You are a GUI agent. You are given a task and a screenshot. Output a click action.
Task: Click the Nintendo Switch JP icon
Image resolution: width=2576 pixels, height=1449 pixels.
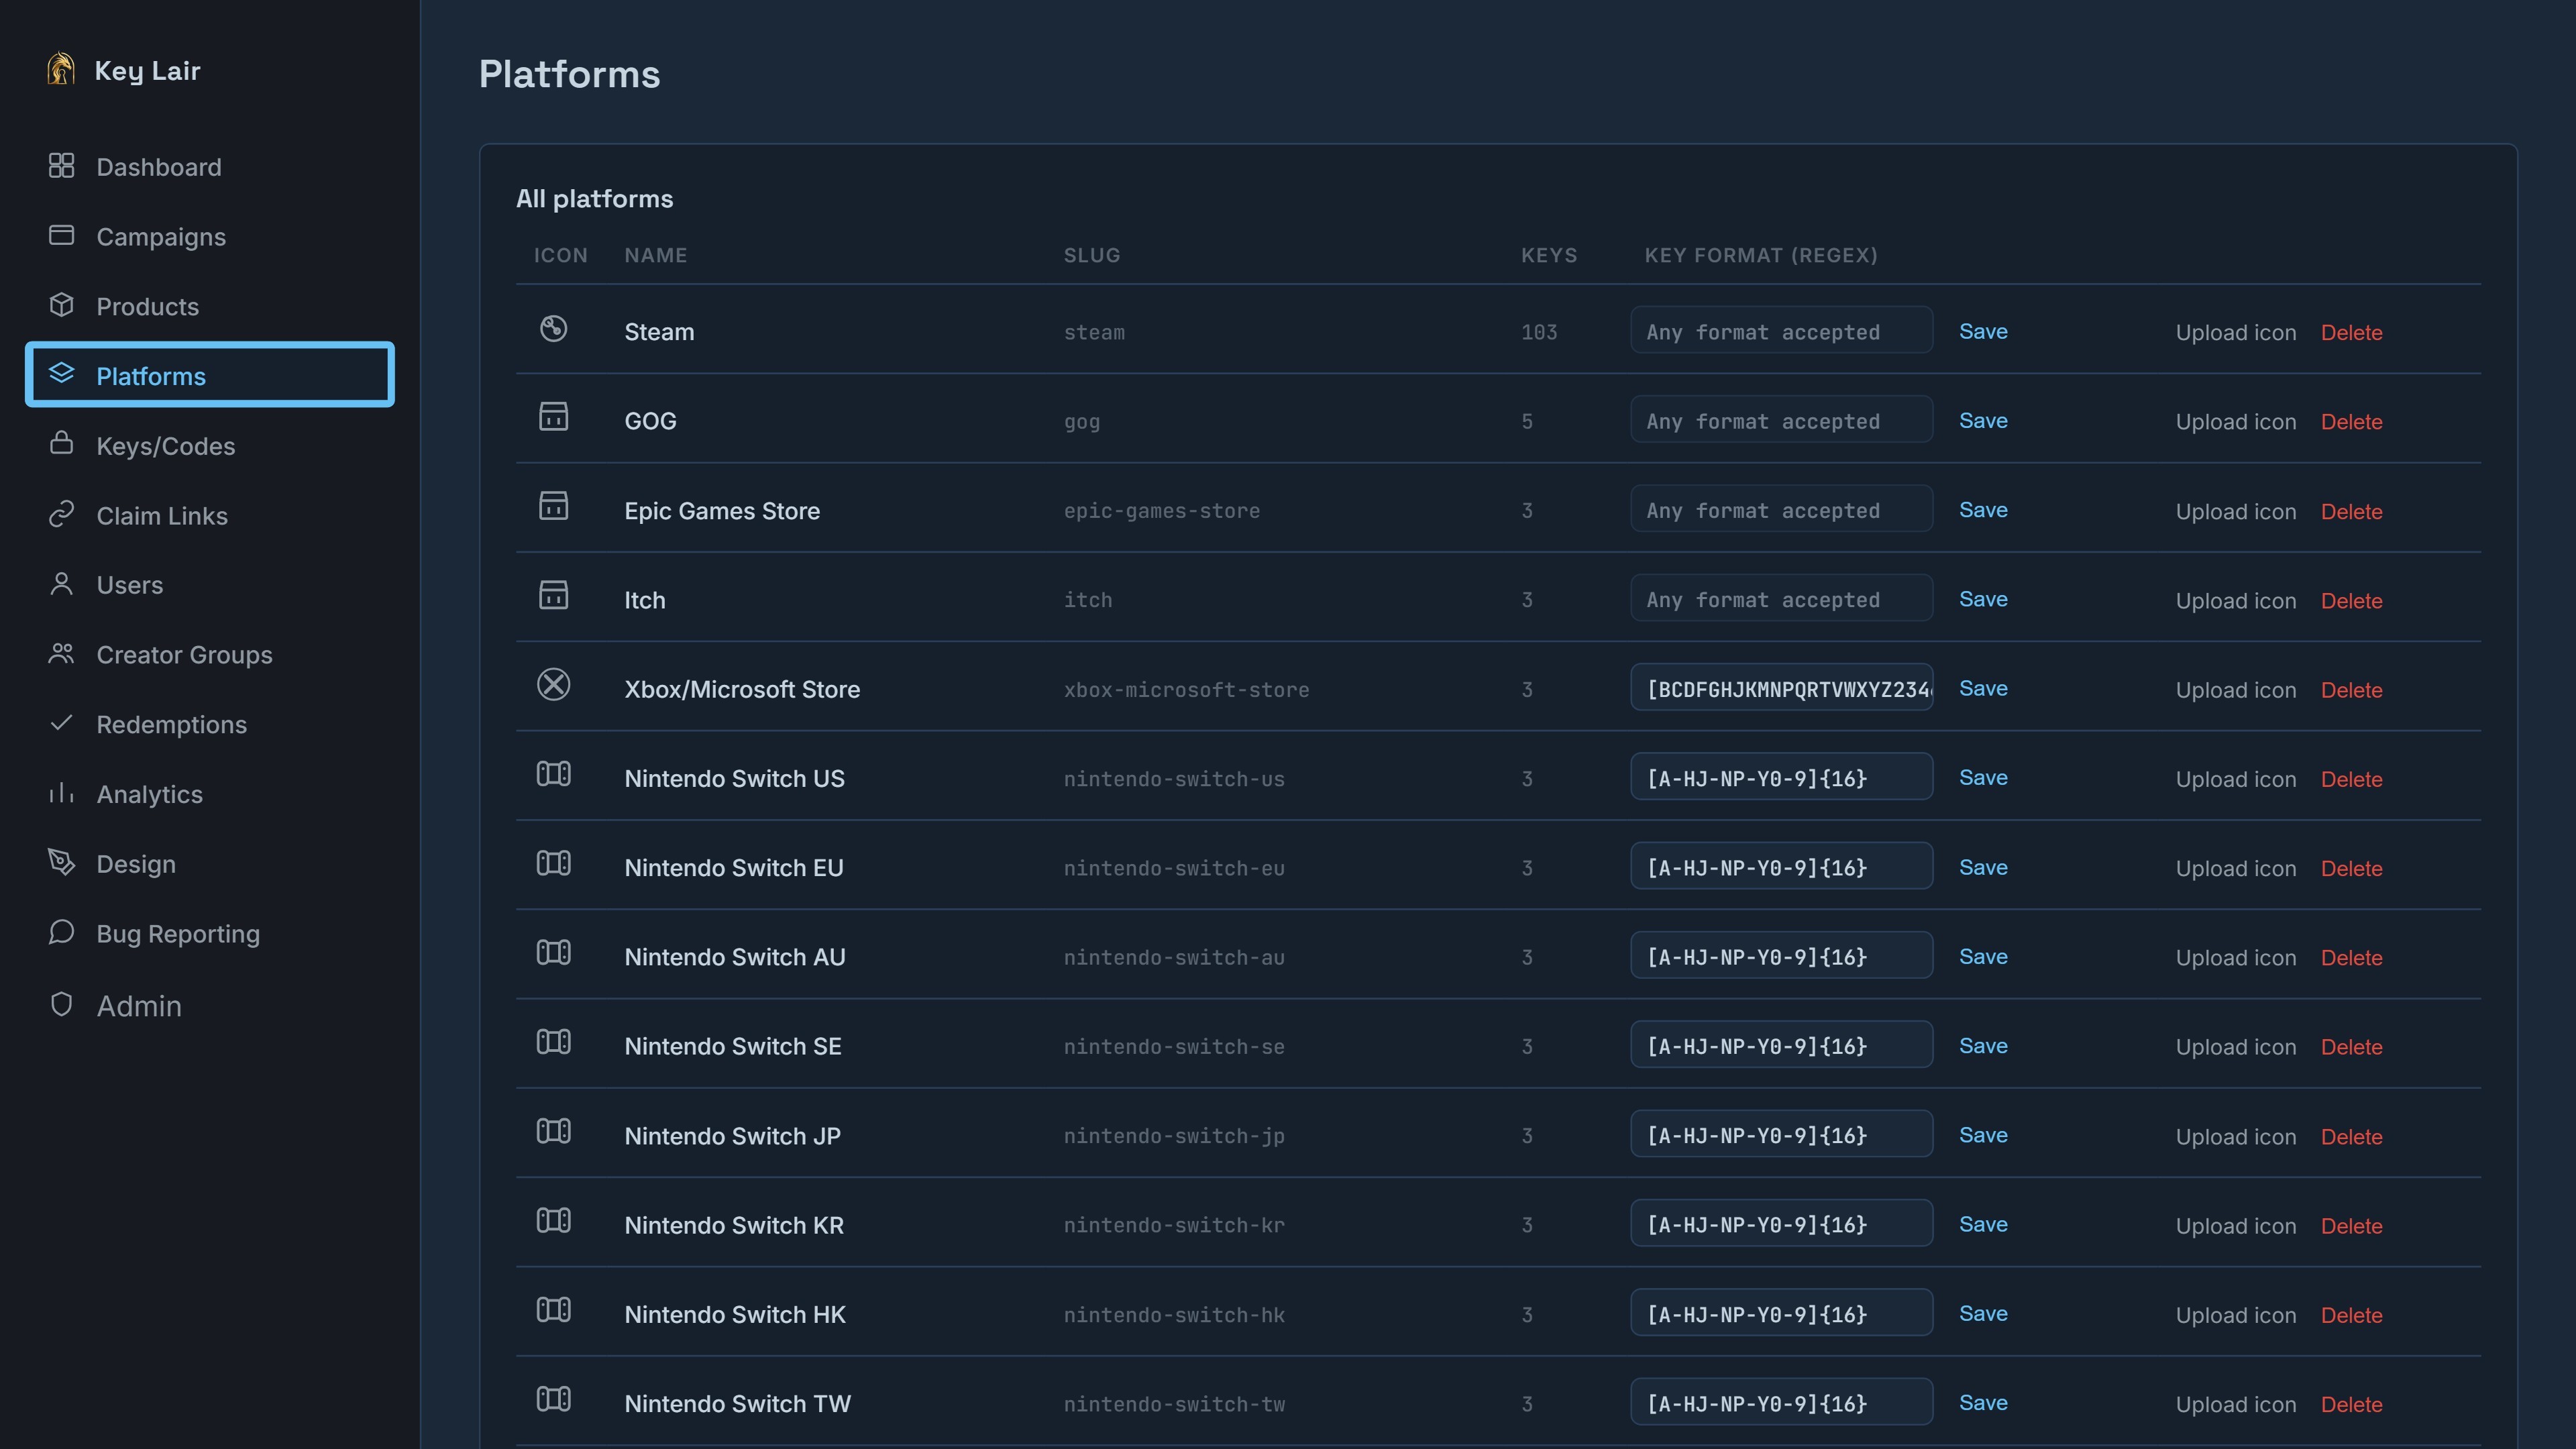pos(553,1132)
